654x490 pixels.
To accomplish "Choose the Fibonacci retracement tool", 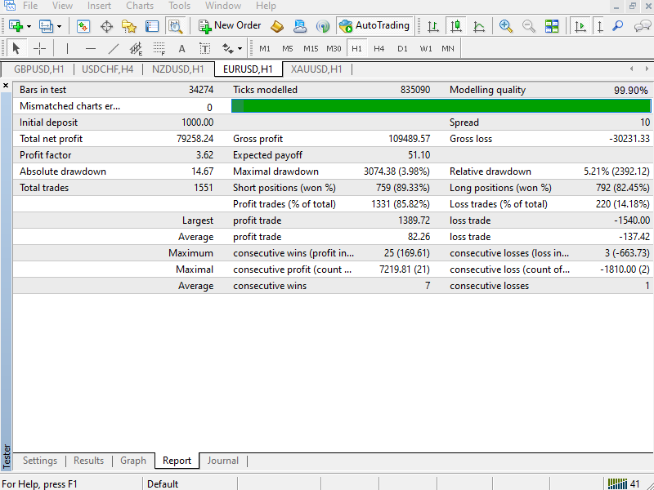I will point(159,49).
